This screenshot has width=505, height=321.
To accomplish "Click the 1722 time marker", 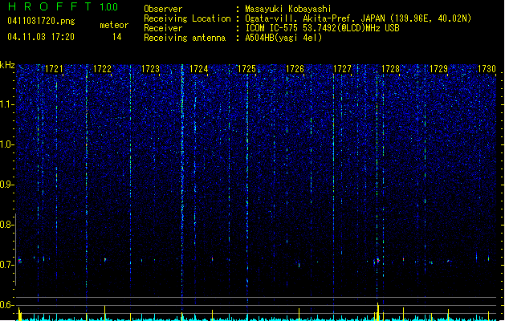I will (x=102, y=69).
